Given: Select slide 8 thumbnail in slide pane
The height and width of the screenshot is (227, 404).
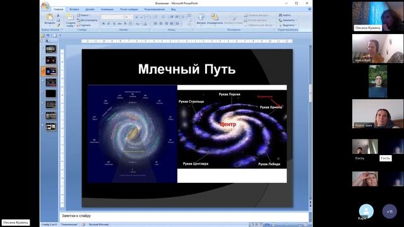Looking at the screenshot, I should click(50, 127).
